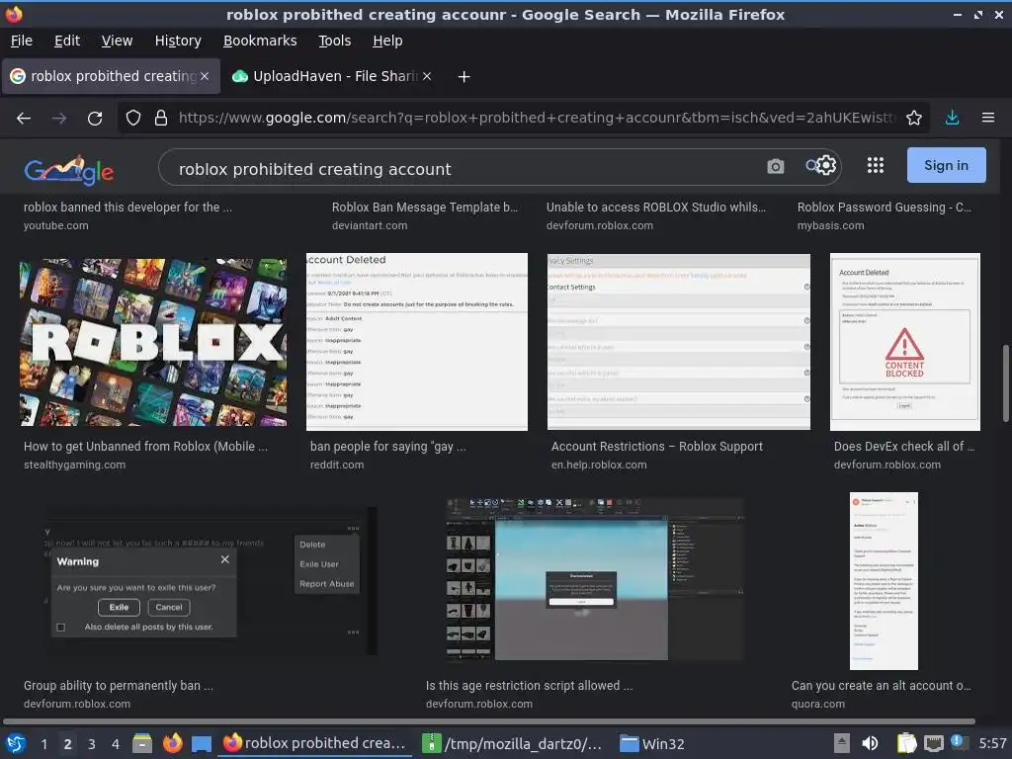Screen dimensions: 1012x759
Task: Open 'Unable to access ROBLOX Studio' result
Action: [x=656, y=208]
